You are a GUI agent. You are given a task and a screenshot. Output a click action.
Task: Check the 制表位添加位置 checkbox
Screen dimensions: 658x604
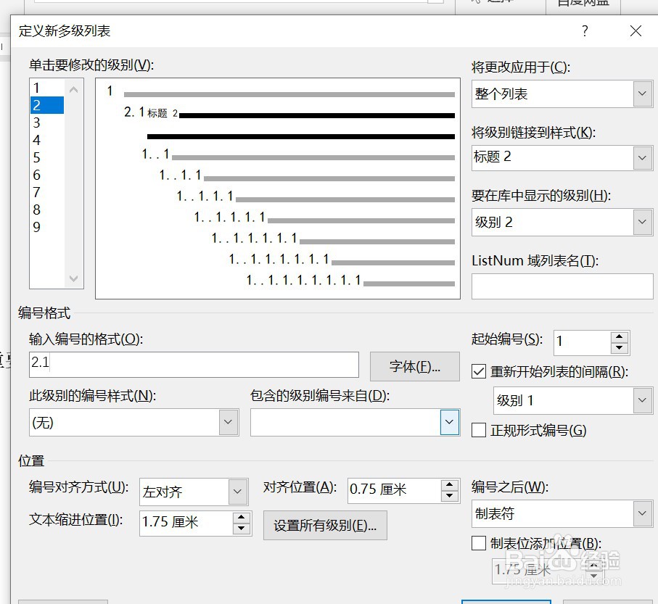tap(479, 542)
